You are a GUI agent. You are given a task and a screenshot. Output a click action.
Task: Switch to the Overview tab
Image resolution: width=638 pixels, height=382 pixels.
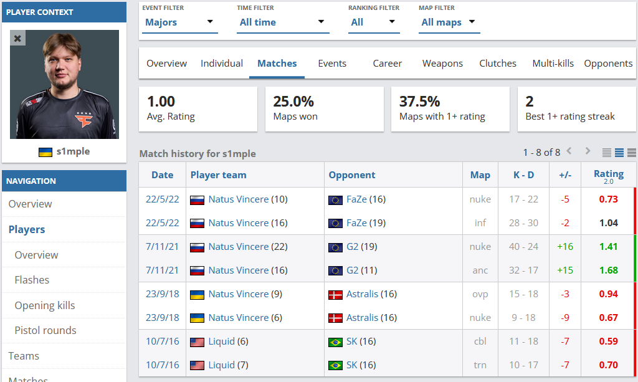click(x=166, y=64)
